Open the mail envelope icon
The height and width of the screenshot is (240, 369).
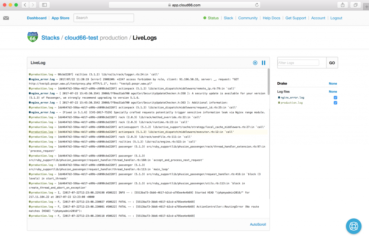6,18
